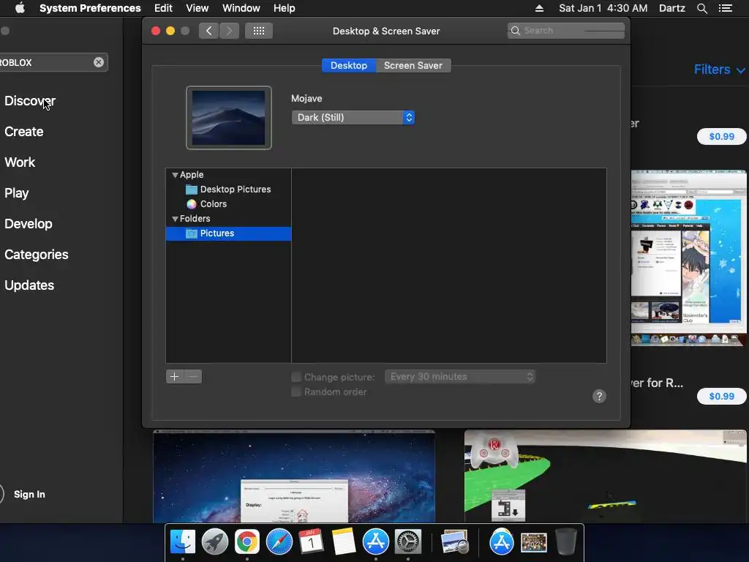The image size is (749, 562).
Task: Go to Discover in App Store sidebar
Action: (30, 101)
